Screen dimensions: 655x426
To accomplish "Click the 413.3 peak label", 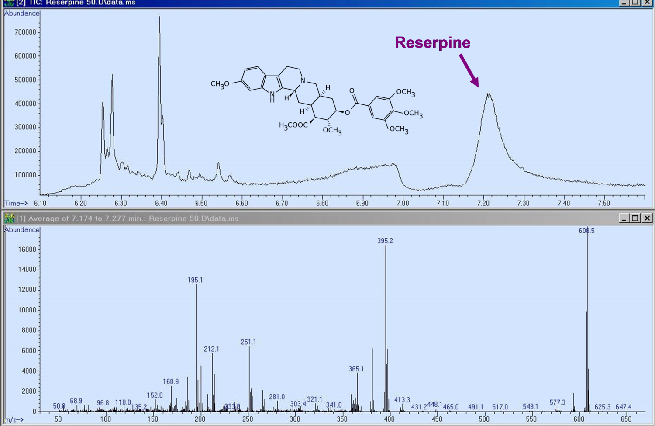I will pos(402,400).
